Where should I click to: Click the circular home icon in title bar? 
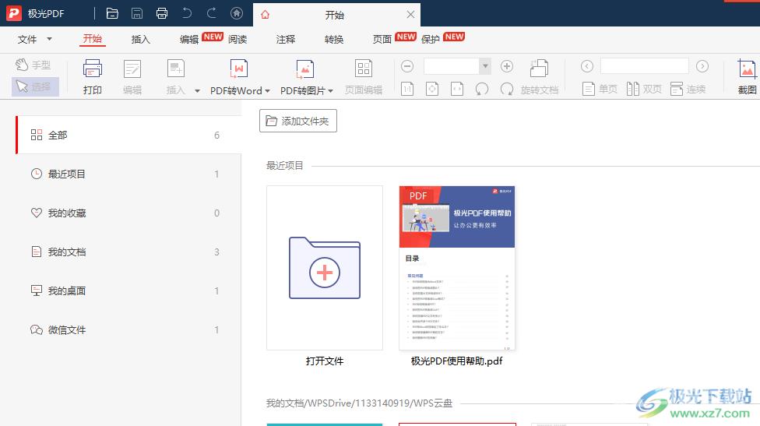[237, 13]
